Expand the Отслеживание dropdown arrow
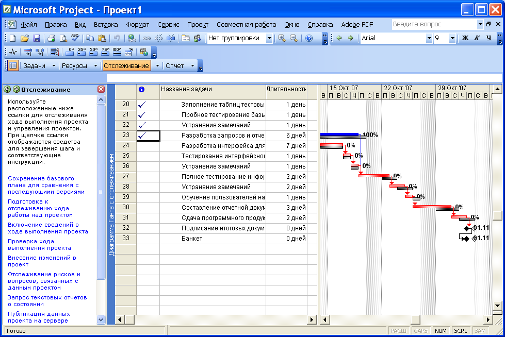The height and width of the screenshot is (337, 505). [x=157, y=65]
